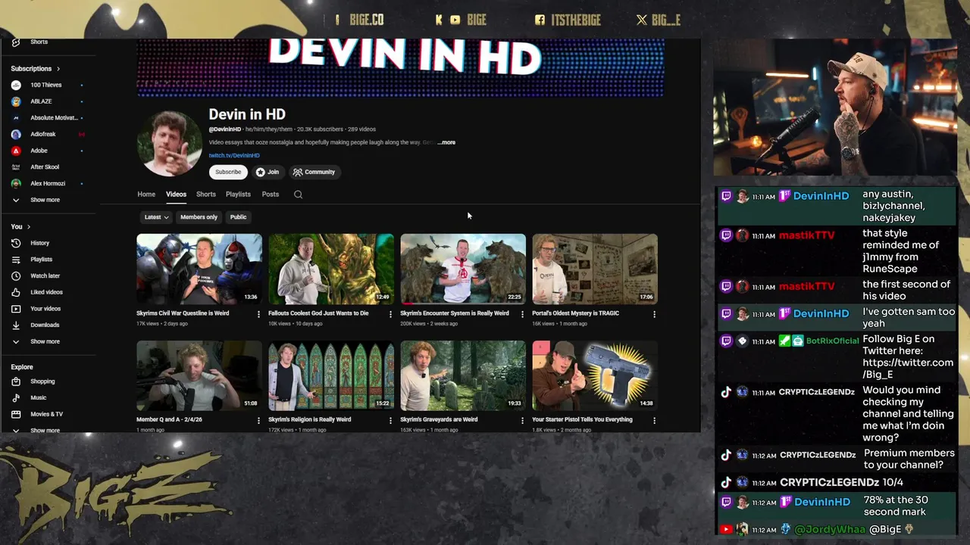Open Music under Explore
970x545 pixels.
38,397
